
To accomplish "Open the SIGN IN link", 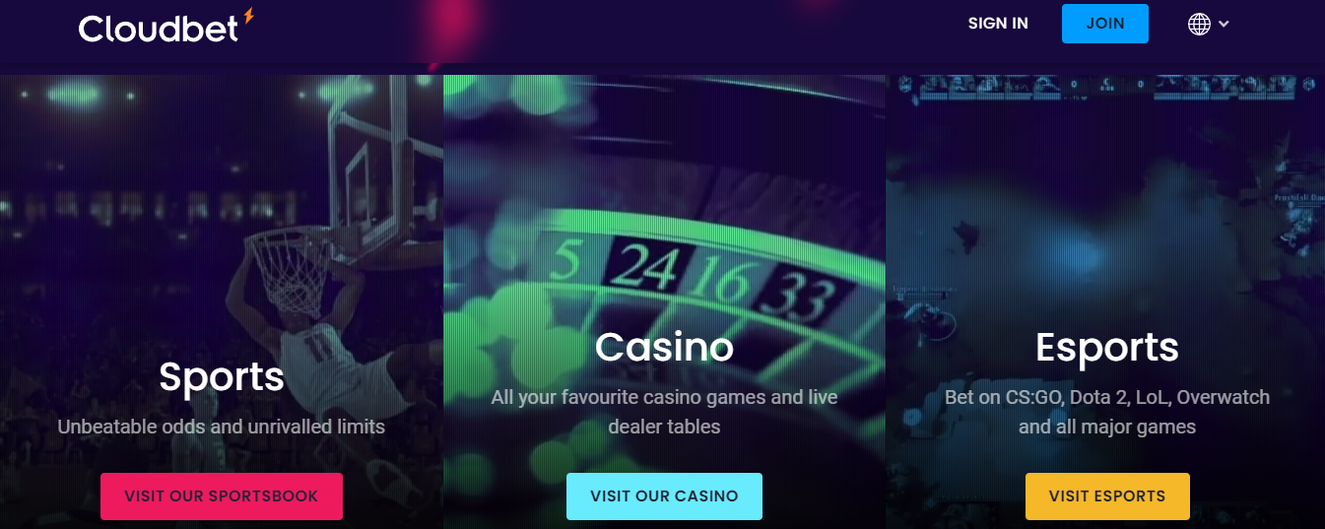I will pyautogui.click(x=998, y=24).
